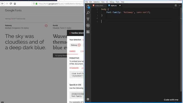183x103 pixels.
Task: Open the Manage gear icon in VS Code
Action: 88,99
